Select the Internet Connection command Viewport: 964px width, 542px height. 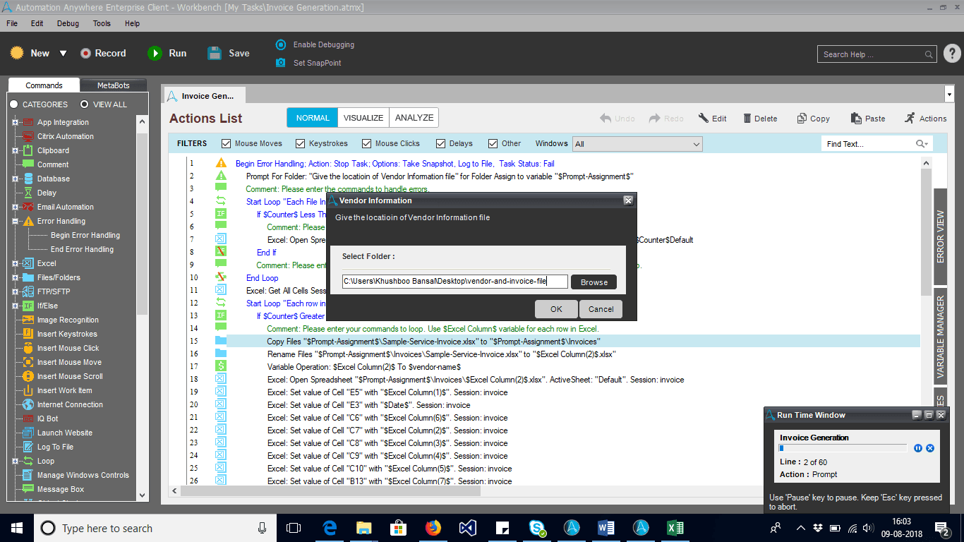click(x=70, y=404)
